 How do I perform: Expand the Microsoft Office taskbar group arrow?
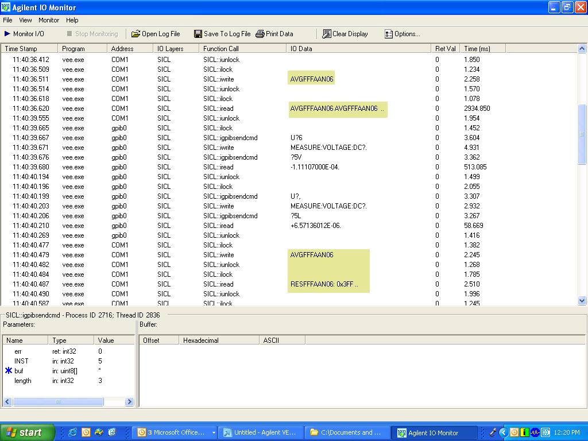[x=214, y=432]
